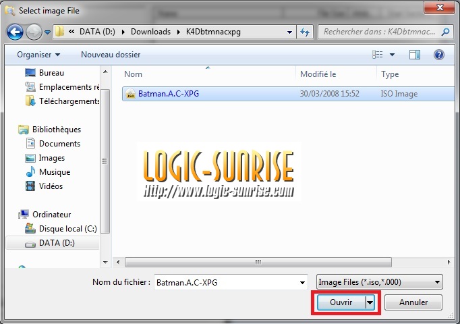Click the Annuler button
Image resolution: width=460 pixels, height=324 pixels.
413,302
